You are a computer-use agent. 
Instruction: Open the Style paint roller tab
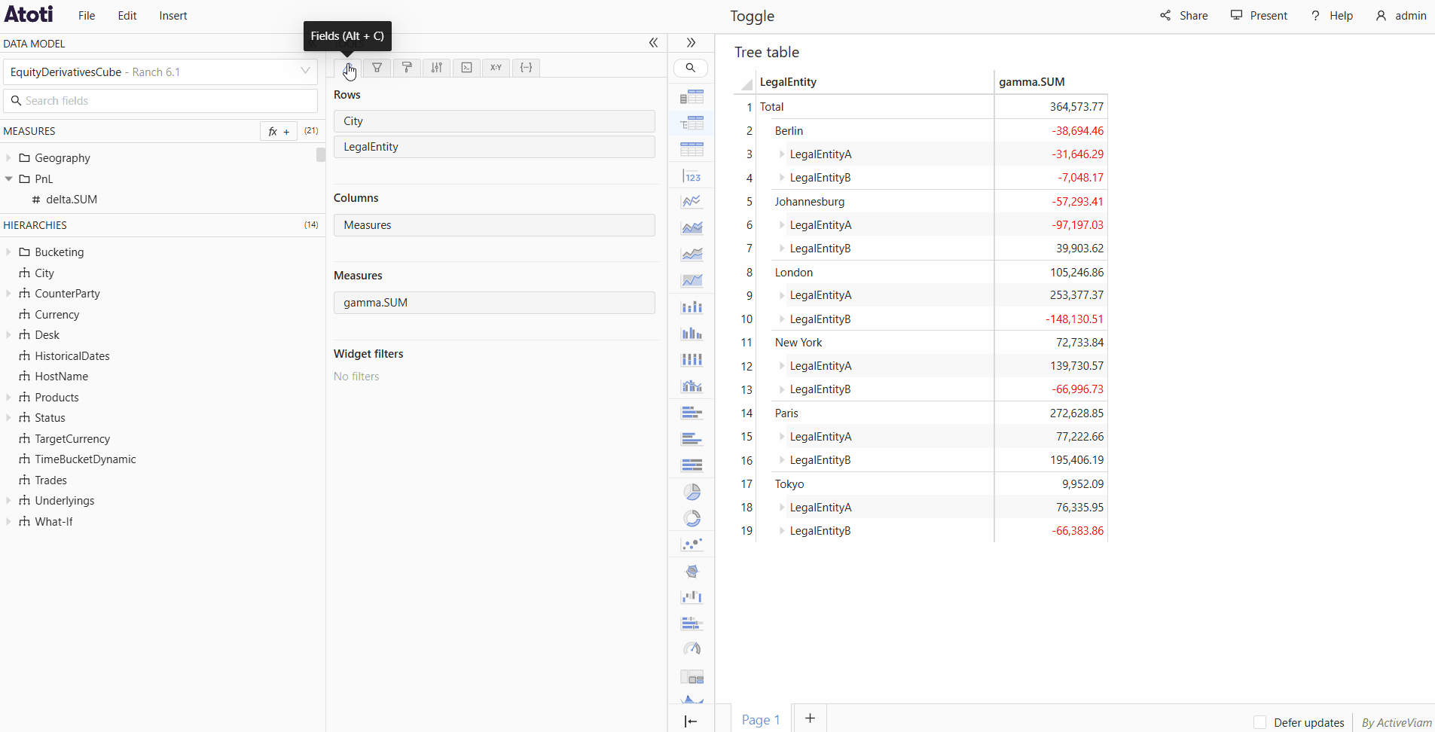(407, 68)
